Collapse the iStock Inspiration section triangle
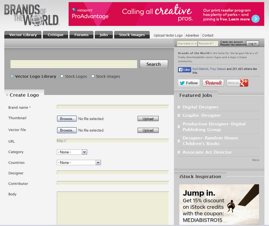269x226 pixels. [x=178, y=176]
